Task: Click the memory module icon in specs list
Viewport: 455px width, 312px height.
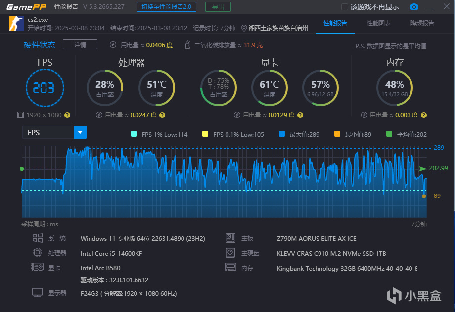Action: (x=230, y=267)
